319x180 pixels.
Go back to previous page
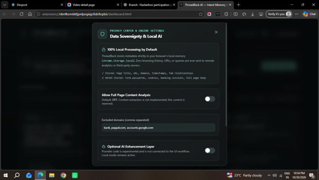[5, 14]
